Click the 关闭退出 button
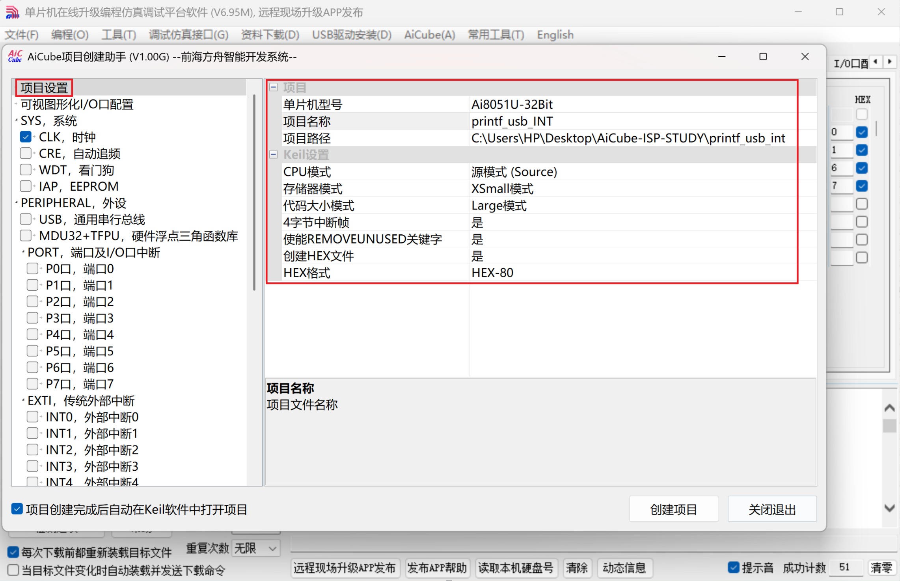Screen dimensions: 900x581 pyautogui.click(x=772, y=509)
